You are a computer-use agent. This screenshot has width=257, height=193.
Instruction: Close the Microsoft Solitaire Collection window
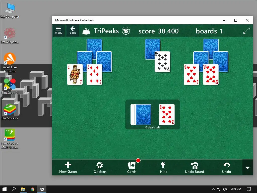click(x=247, y=20)
